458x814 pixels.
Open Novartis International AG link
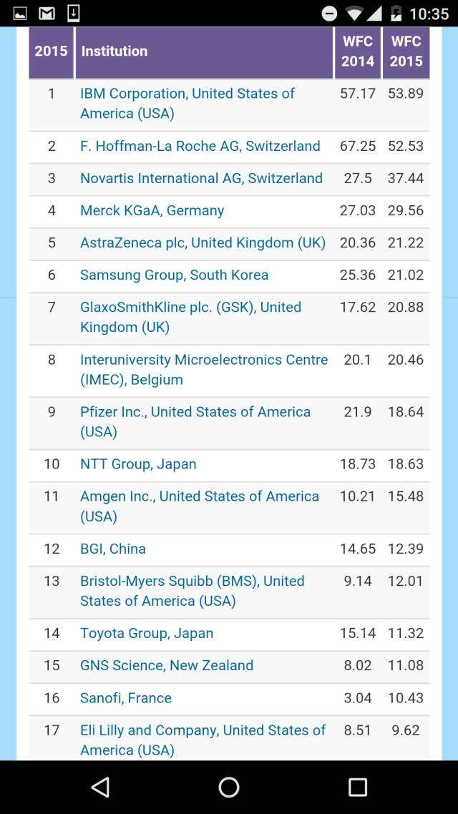201,178
